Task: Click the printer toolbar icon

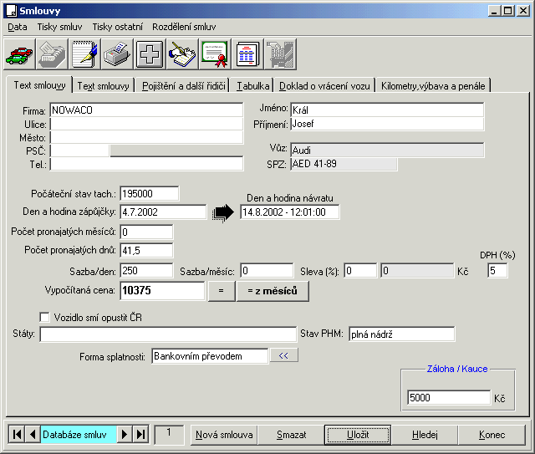Action: point(118,54)
